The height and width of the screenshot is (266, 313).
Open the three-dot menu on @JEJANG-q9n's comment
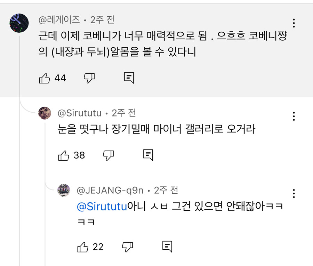tap(294, 193)
